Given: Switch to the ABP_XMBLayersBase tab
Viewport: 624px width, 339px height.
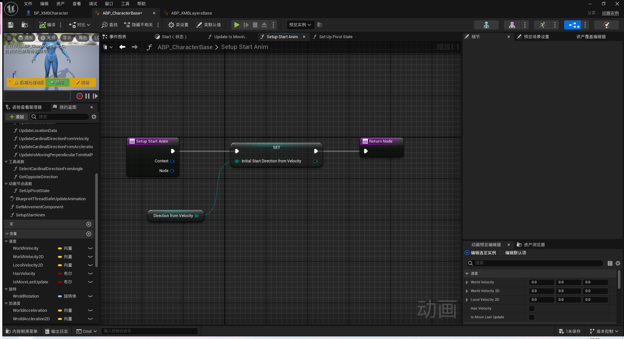Looking at the screenshot, I should 191,13.
